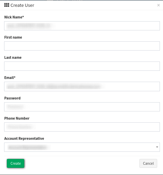This screenshot has height=175, width=163.
Task: Click the green Create button
Action: coord(16,163)
